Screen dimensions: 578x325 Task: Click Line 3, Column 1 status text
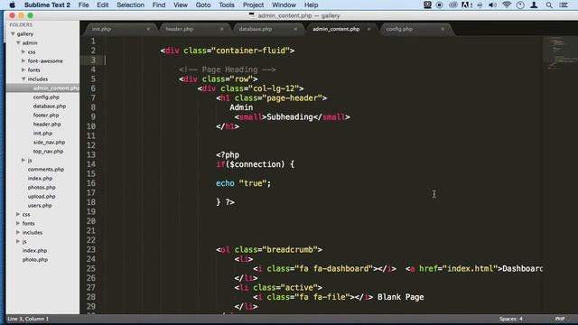pyautogui.click(x=28, y=319)
